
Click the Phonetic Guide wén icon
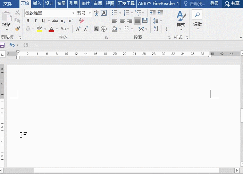(96, 13)
